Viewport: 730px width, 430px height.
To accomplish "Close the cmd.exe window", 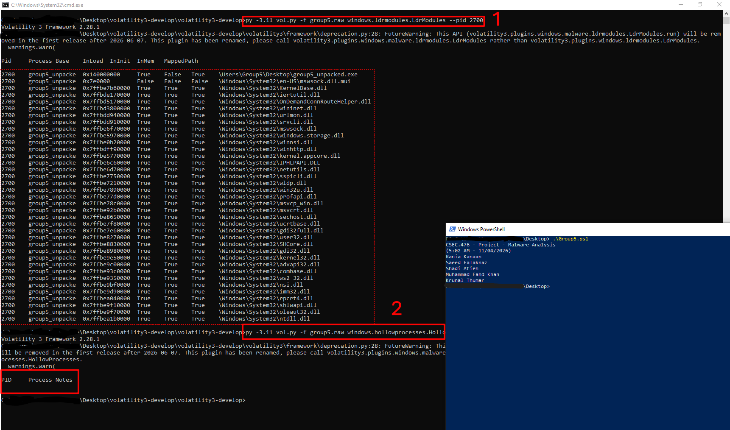I will (719, 5).
